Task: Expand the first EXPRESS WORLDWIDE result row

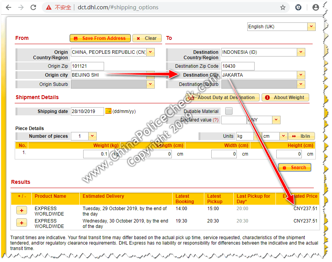Action: [x=22, y=211]
